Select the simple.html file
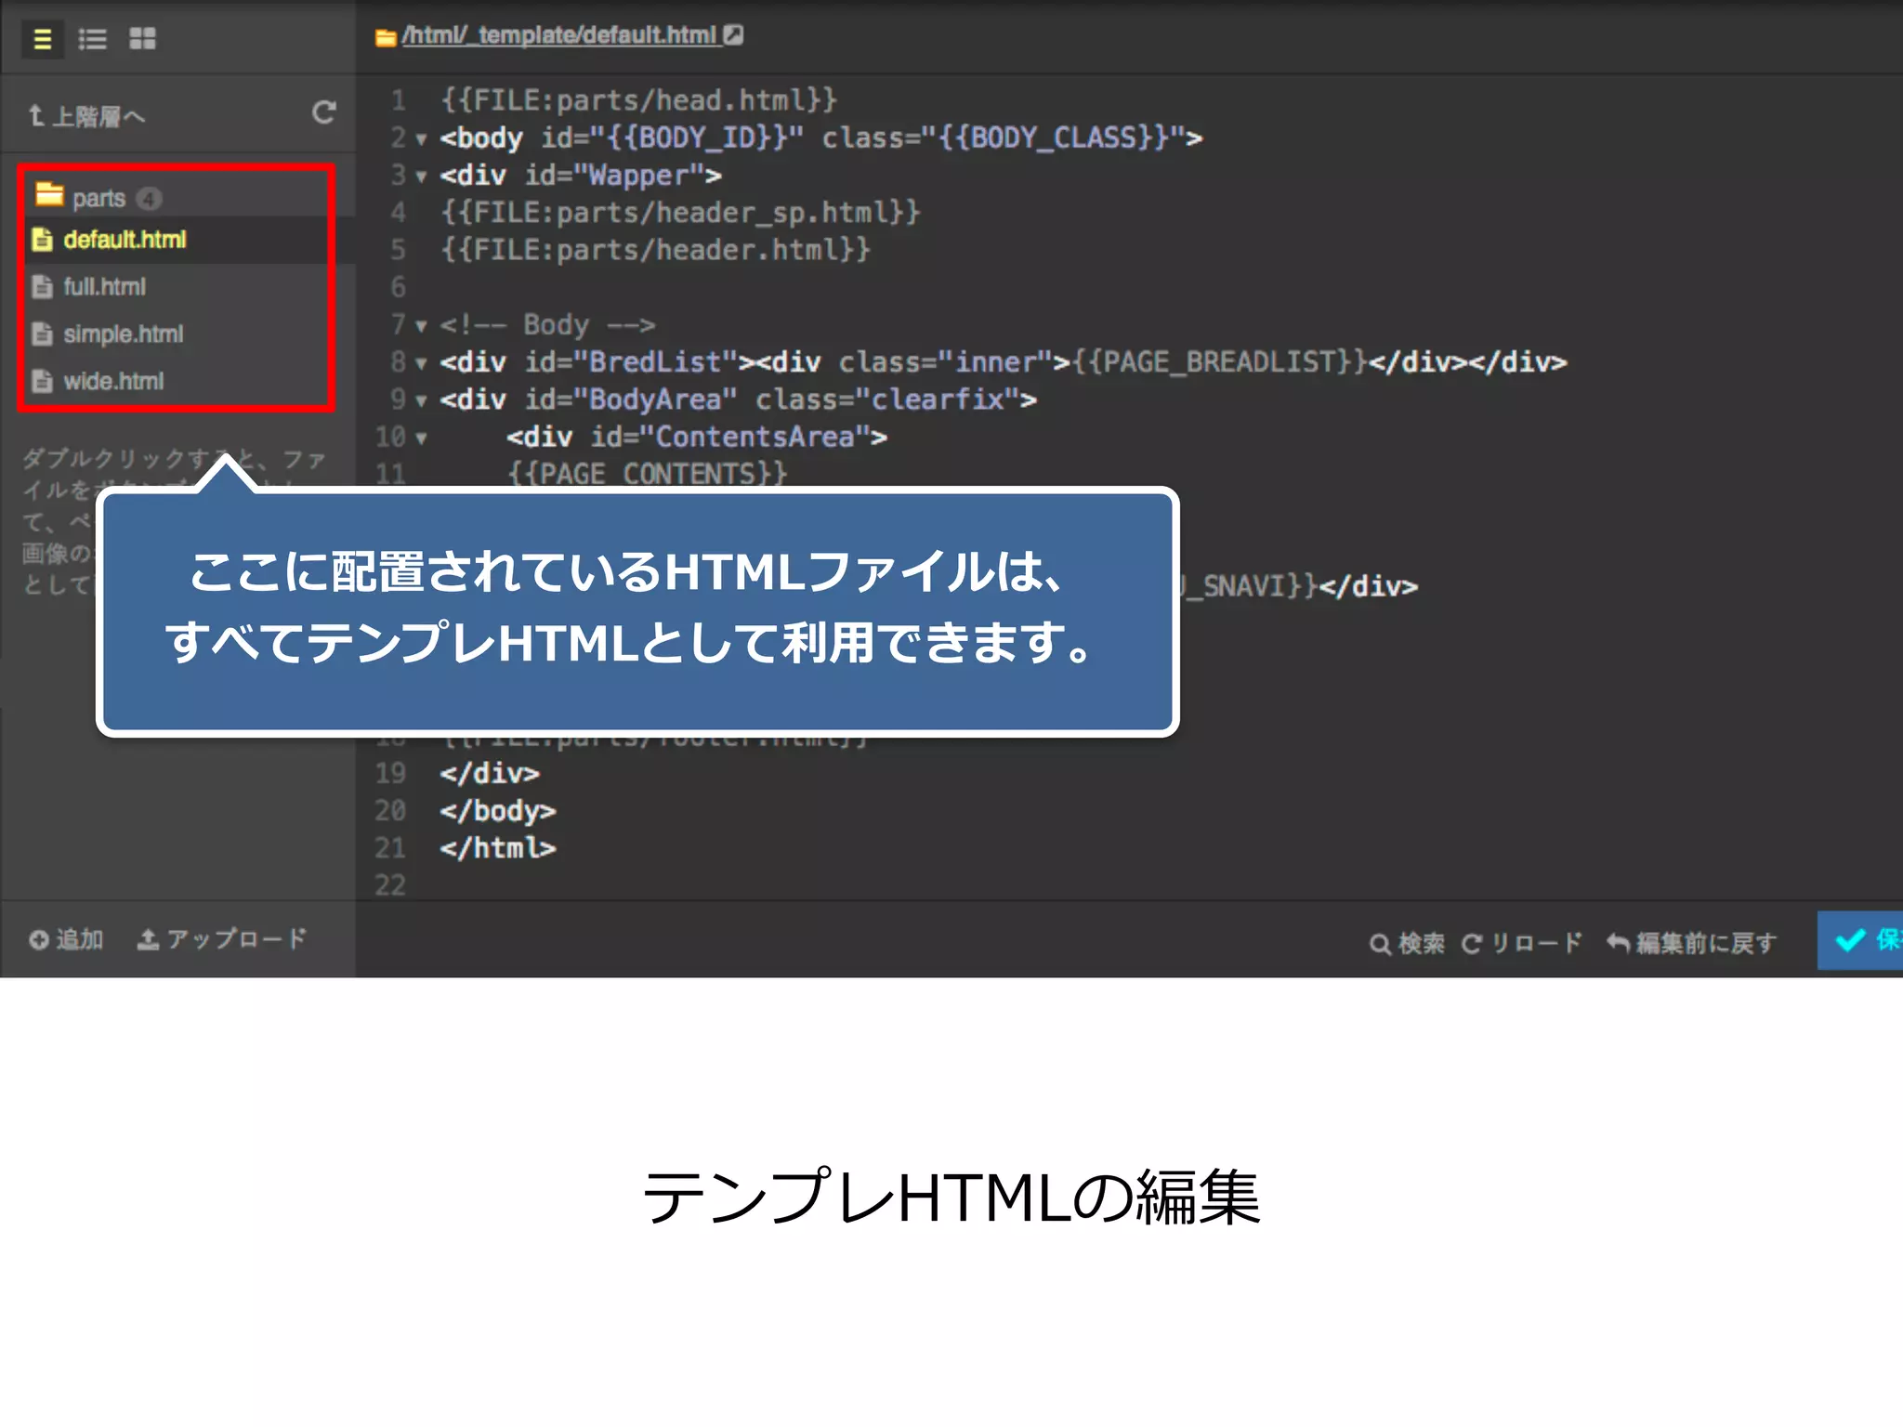This screenshot has height=1427, width=1903. 123,334
